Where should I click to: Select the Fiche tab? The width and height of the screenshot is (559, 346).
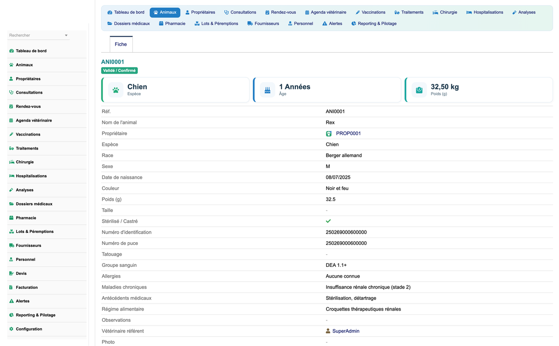click(x=121, y=44)
